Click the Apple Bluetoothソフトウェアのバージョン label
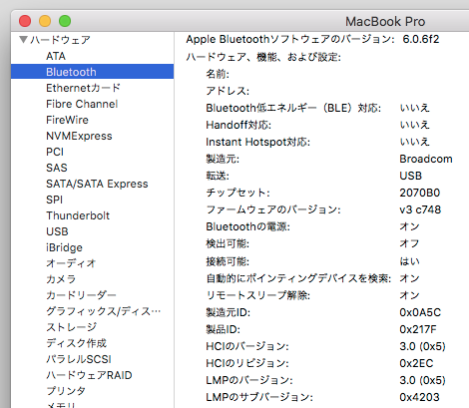This screenshot has height=408, width=469. 290,39
